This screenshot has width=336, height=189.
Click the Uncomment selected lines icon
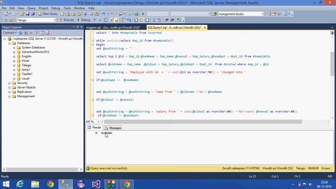point(159,20)
